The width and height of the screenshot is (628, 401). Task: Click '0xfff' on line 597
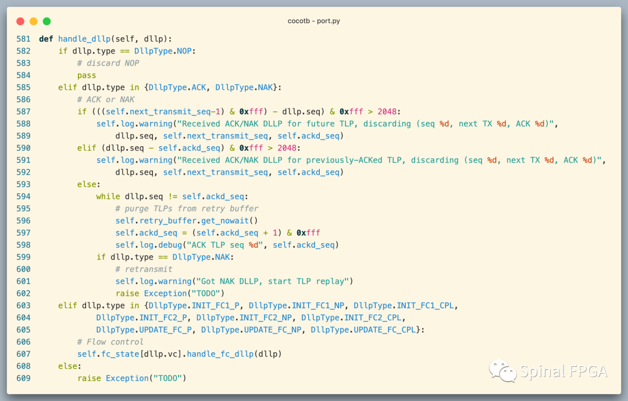click(x=308, y=233)
